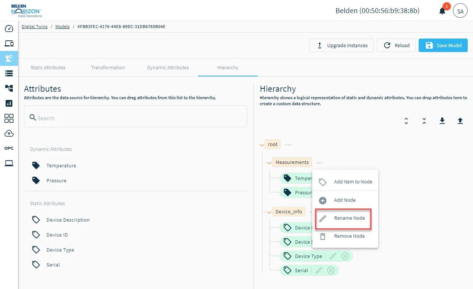This screenshot has width=473, height=289.
Task: Open the dashboard gauge icon in sidebar
Action: pos(9,29)
